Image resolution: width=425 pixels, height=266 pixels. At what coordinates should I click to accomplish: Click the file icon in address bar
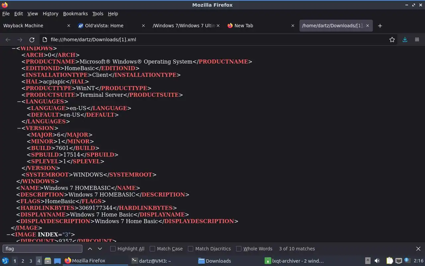click(45, 40)
